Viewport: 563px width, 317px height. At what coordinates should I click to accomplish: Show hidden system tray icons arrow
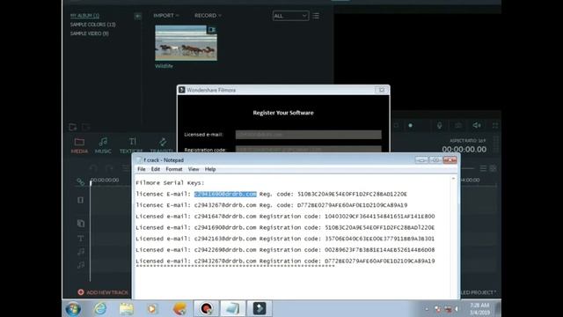pyautogui.click(x=427, y=309)
